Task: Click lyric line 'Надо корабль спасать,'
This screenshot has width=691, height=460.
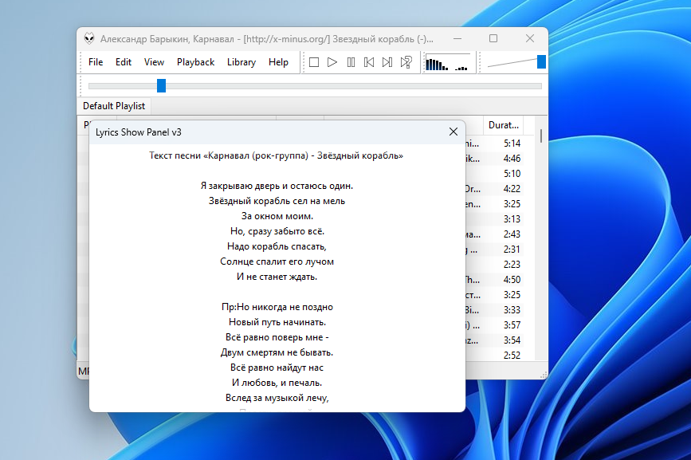Action: (277, 246)
